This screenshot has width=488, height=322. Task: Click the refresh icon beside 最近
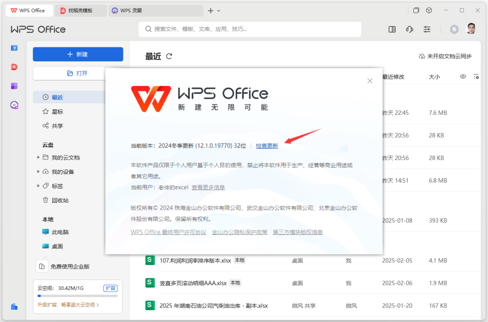pyautogui.click(x=169, y=56)
